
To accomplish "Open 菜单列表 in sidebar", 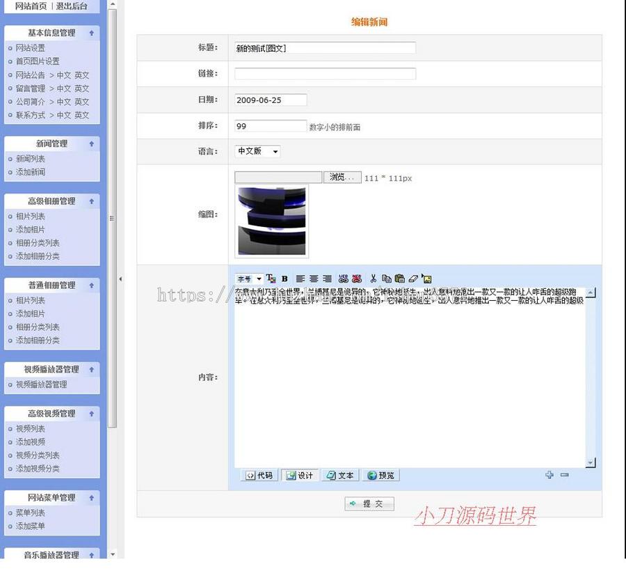I will [31, 512].
